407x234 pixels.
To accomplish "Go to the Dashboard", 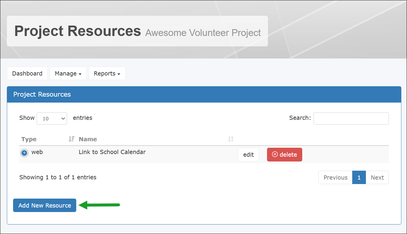I will pos(27,73).
